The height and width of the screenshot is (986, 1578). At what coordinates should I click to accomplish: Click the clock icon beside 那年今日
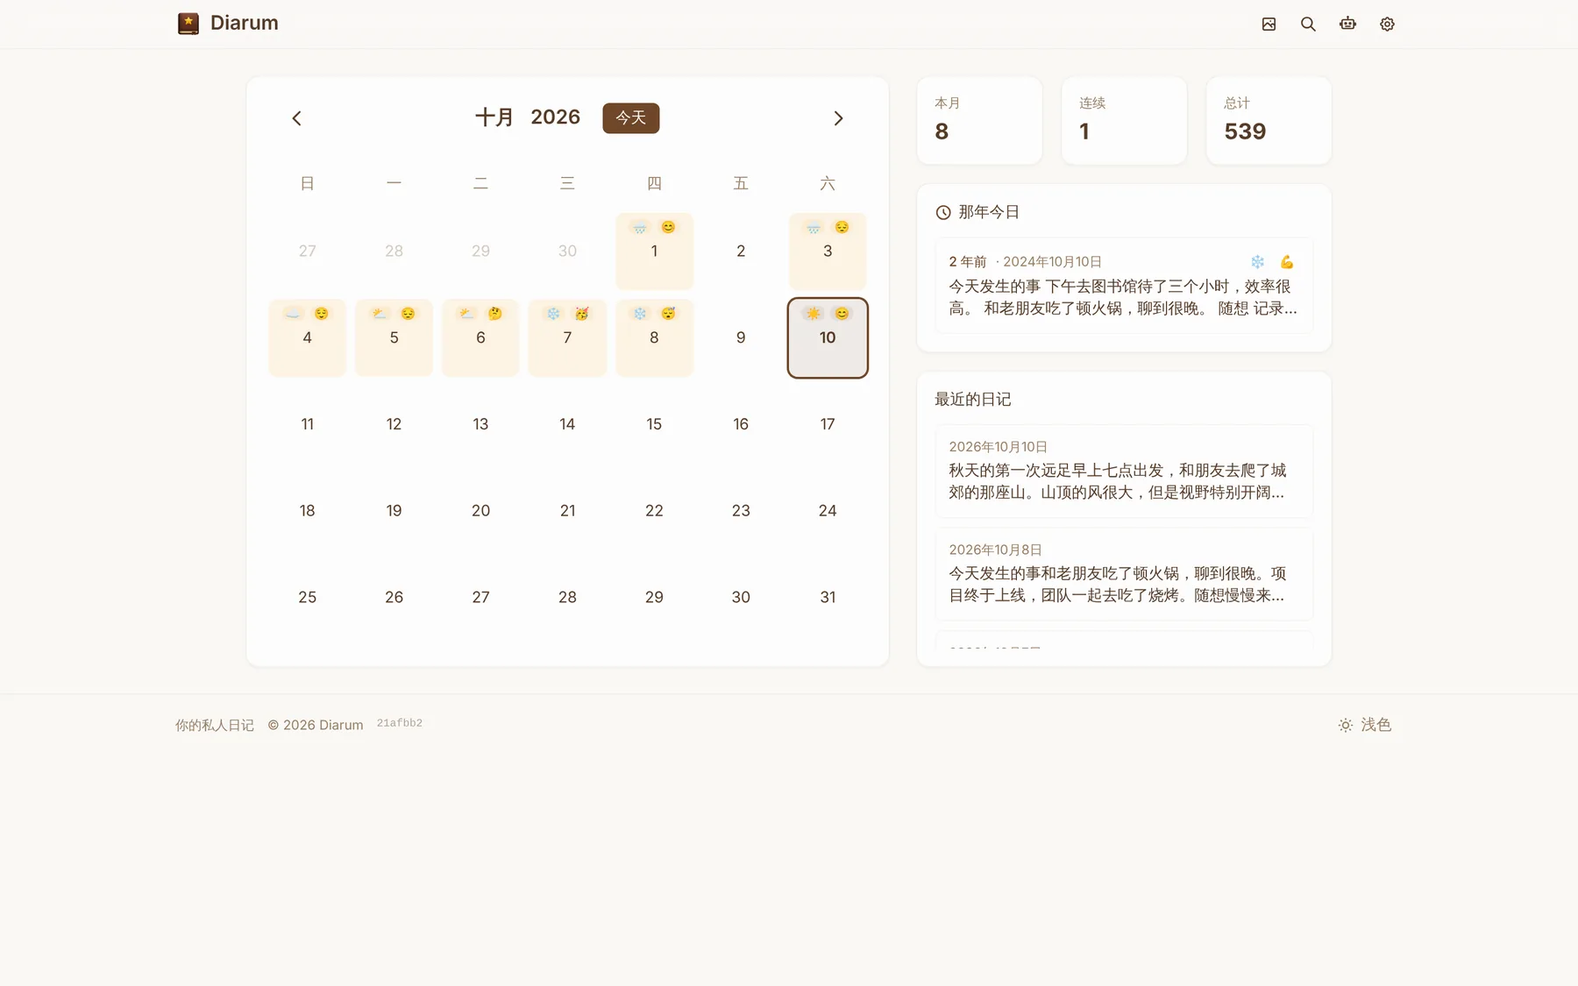pos(943,212)
